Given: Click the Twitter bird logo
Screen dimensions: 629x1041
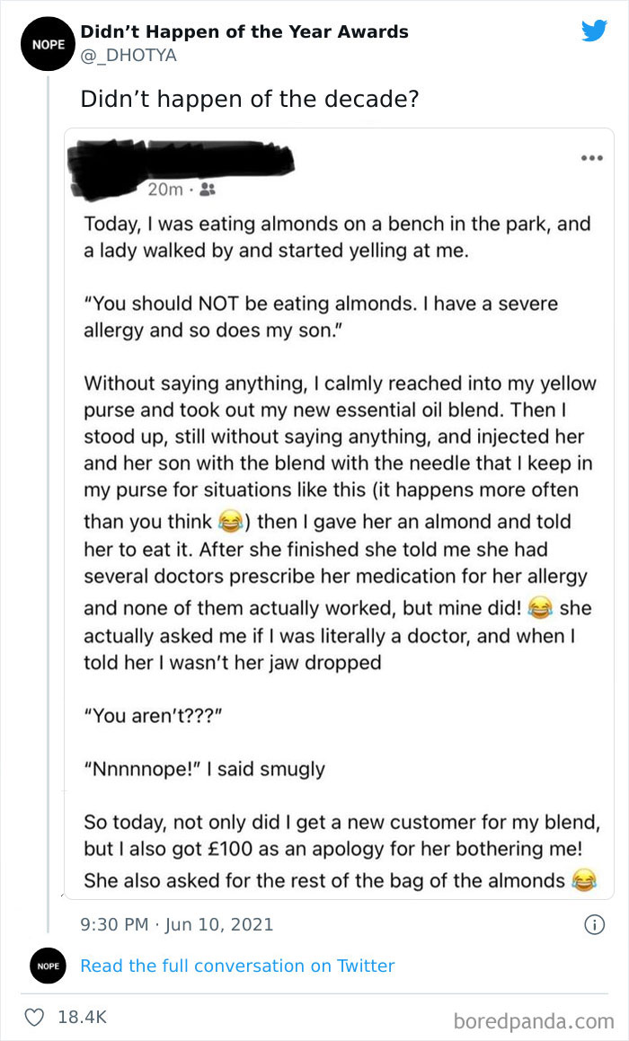Looking at the screenshot, I should [594, 31].
